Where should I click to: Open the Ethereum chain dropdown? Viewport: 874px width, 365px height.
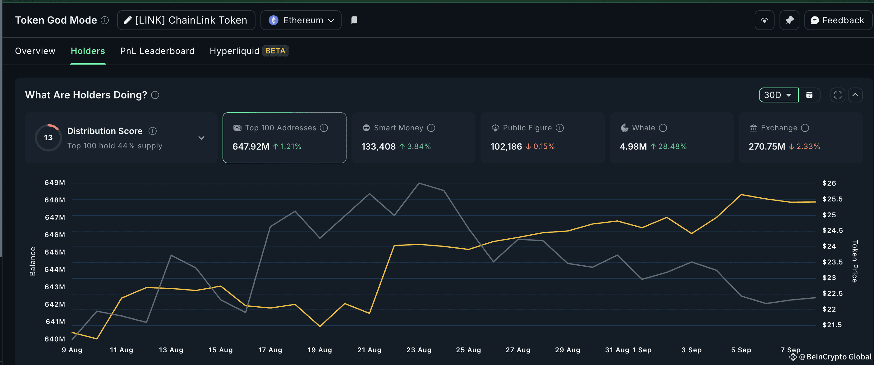[x=301, y=20]
